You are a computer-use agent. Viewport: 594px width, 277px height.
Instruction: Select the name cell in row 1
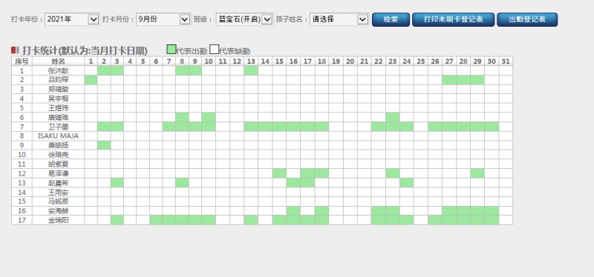pos(58,70)
